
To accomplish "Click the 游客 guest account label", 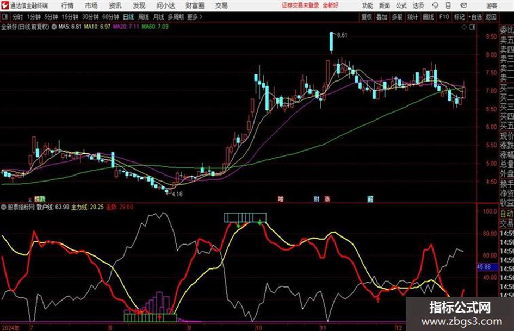I will (x=492, y=5).
